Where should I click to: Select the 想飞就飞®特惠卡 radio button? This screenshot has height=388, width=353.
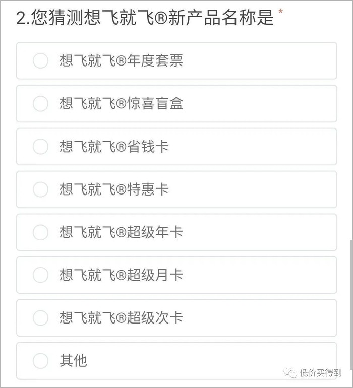click(x=40, y=189)
